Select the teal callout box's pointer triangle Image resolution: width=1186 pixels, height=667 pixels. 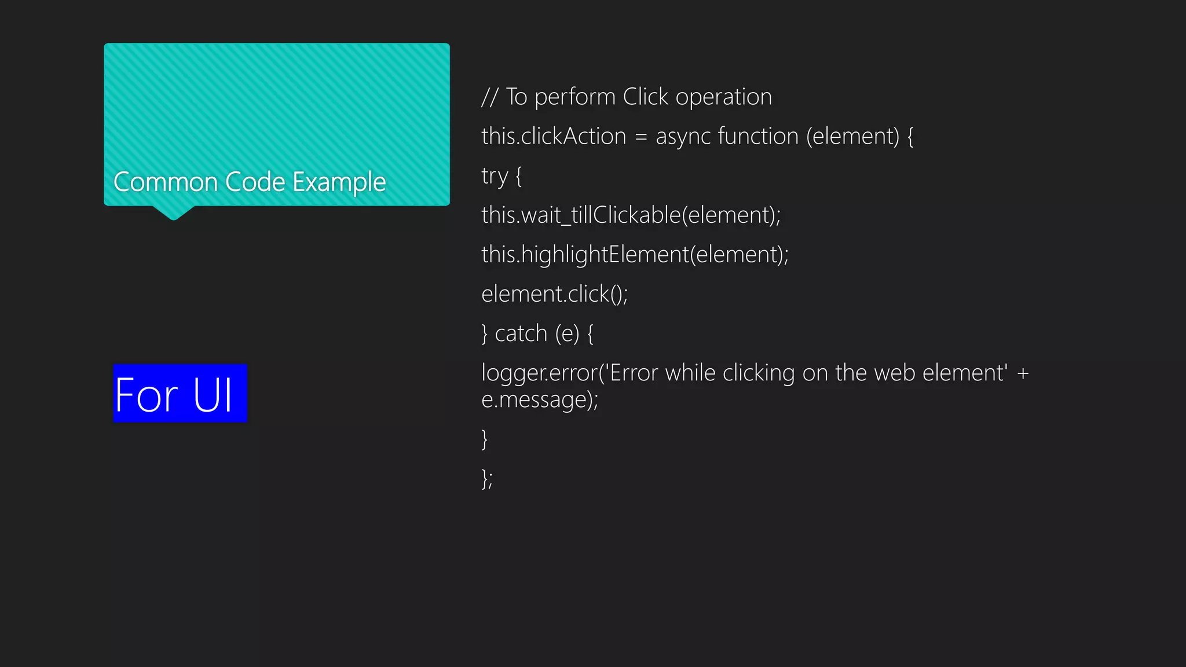pos(173,212)
